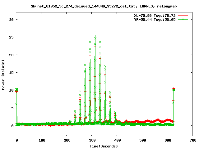Click the x-axis tick label 700
The height and width of the screenshot is (149, 199).
coord(193,140)
